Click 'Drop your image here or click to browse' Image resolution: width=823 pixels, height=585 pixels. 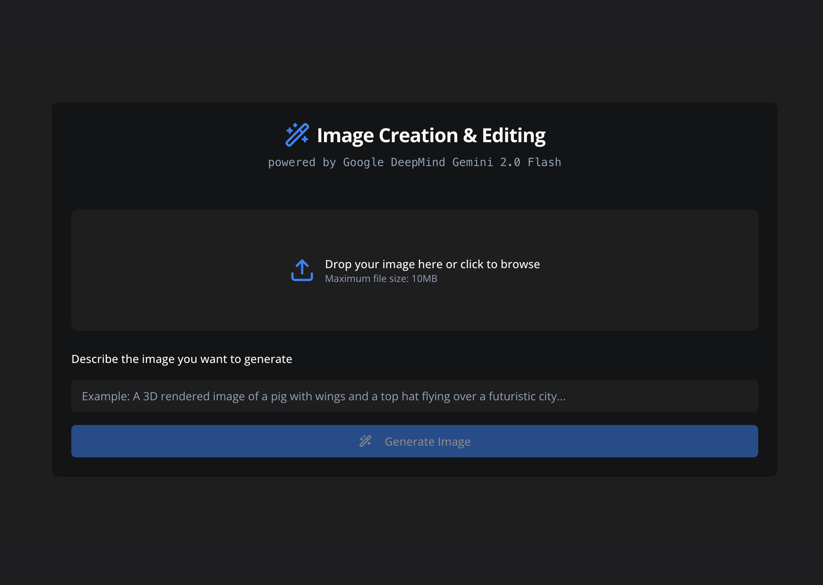[432, 264]
